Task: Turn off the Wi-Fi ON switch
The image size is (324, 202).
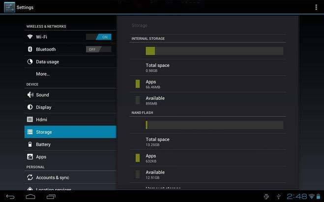Action: 99,37
